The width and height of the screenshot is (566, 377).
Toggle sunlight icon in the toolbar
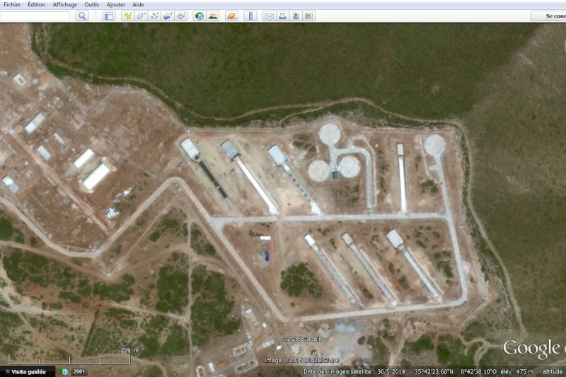point(213,16)
